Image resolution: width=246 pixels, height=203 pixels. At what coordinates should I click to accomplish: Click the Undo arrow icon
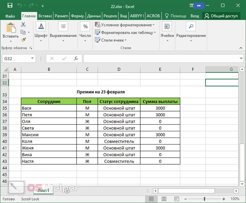(20, 5)
